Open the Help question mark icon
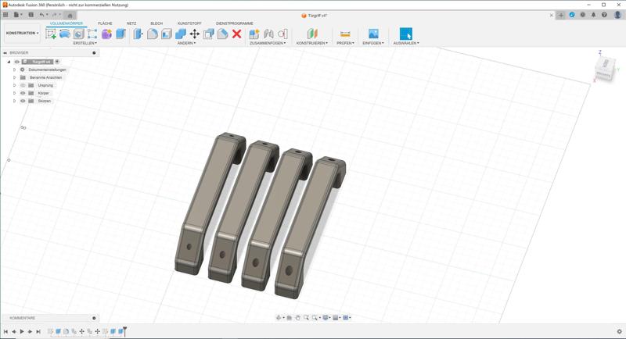The width and height of the screenshot is (626, 339). click(604, 15)
